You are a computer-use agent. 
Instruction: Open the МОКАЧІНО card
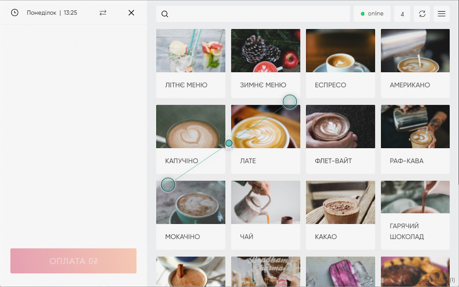(x=191, y=215)
